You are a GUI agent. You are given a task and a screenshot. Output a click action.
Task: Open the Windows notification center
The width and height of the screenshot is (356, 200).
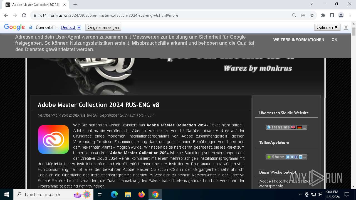click(347, 194)
